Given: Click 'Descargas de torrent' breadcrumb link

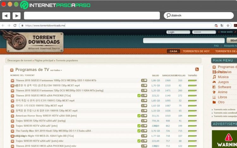Looking at the screenshot, I should point(20,60).
